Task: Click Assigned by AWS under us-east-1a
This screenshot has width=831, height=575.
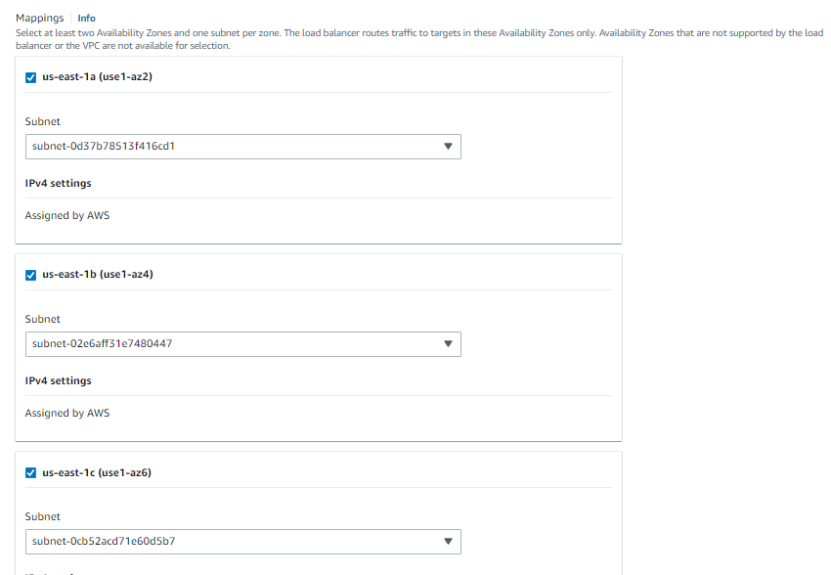Action: 67,216
